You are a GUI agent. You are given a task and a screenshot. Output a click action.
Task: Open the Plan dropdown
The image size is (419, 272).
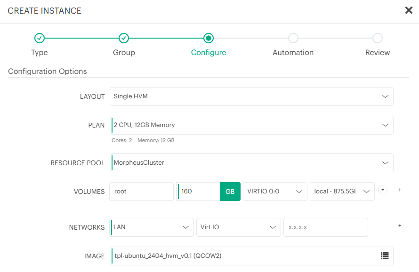[x=251, y=125]
